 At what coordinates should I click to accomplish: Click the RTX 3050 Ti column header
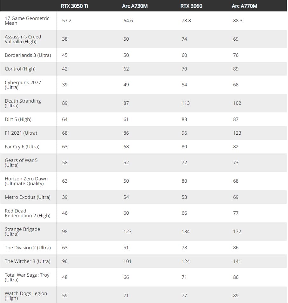point(74,6)
